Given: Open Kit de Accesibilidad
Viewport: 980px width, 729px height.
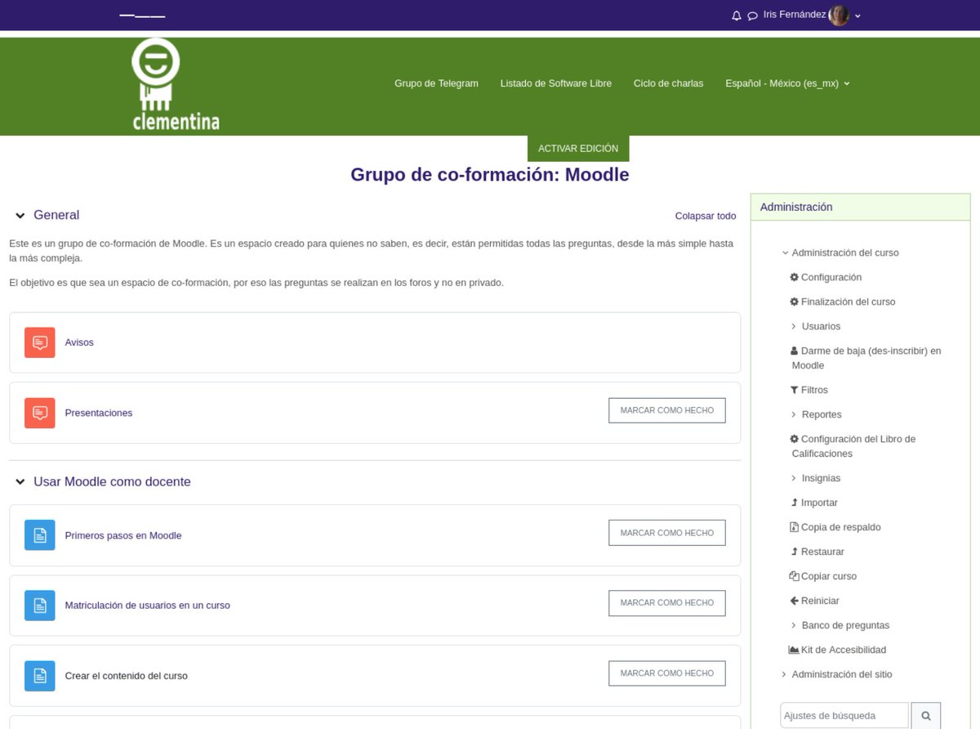Looking at the screenshot, I should pyautogui.click(x=844, y=650).
